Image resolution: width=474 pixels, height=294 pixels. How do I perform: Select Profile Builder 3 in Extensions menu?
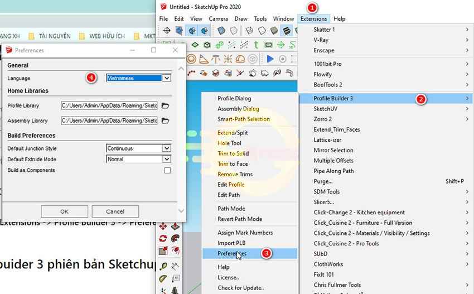[x=386, y=98]
